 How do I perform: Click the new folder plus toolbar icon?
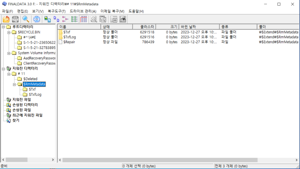[114, 19]
